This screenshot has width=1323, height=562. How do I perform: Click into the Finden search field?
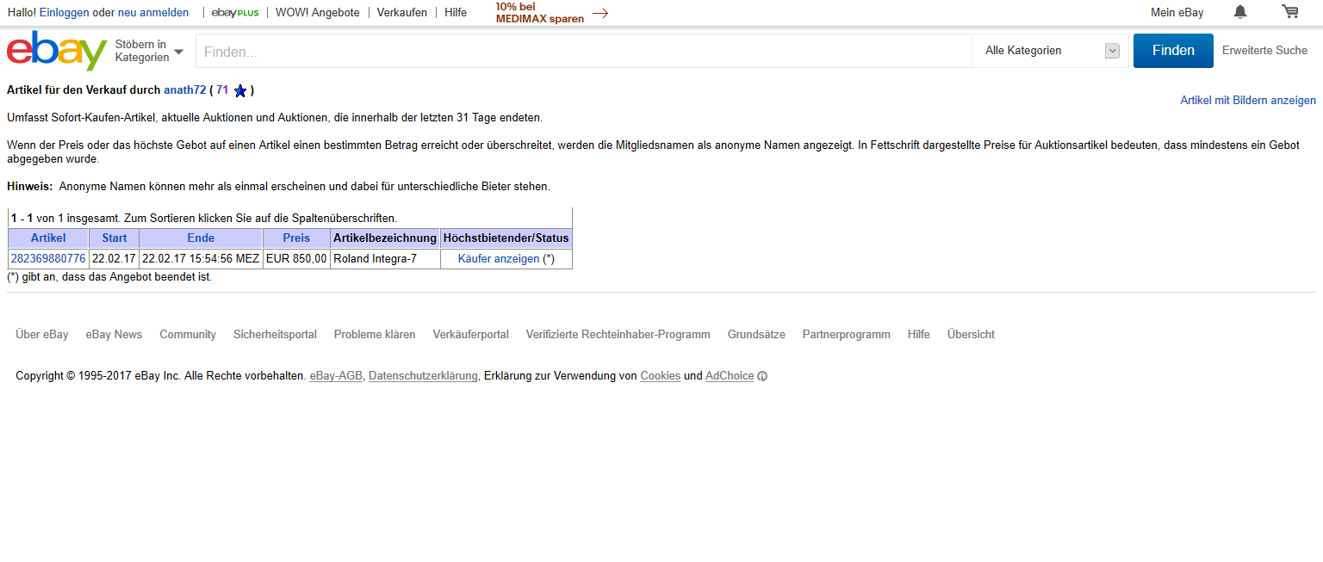583,52
